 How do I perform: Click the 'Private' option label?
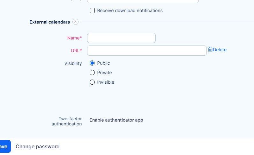(104, 73)
